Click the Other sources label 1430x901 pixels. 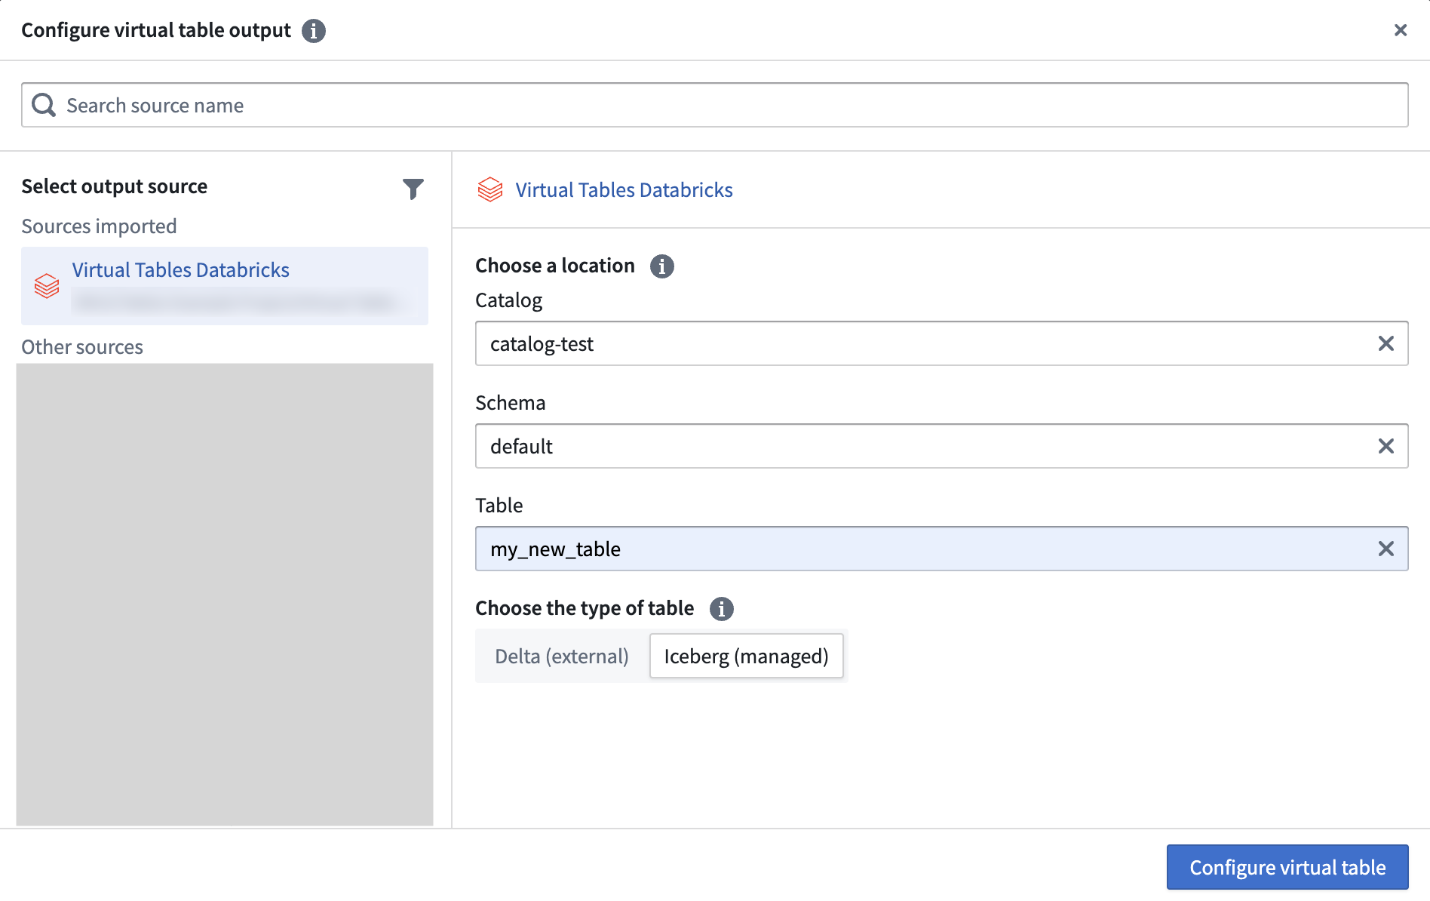click(x=82, y=347)
